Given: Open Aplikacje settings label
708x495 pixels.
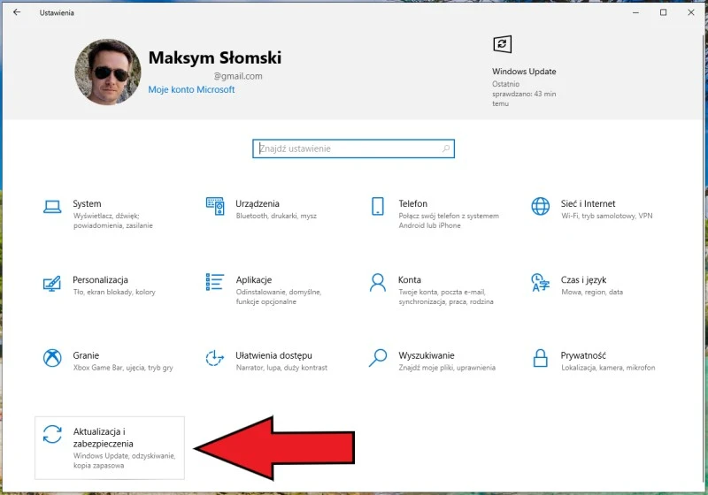Looking at the screenshot, I should click(254, 279).
